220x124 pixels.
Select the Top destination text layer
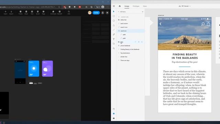click(131, 53)
